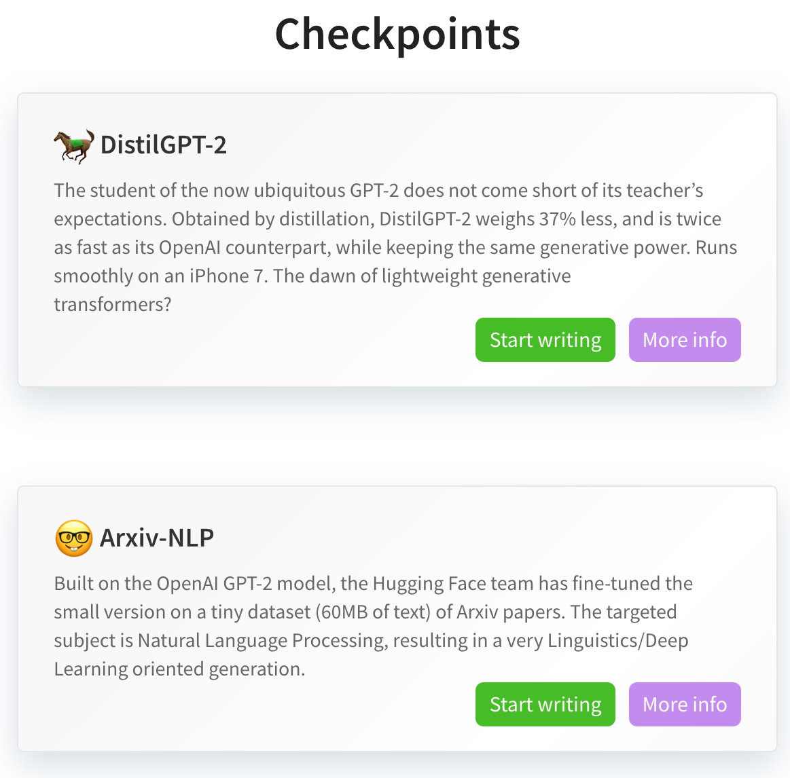Click the nerd face emoji icon
Viewport: 790px width, 778px height.
(73, 538)
